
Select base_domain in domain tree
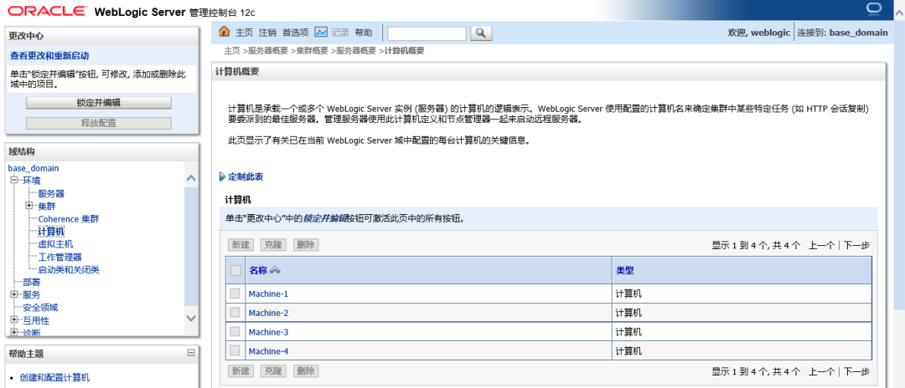(x=34, y=168)
